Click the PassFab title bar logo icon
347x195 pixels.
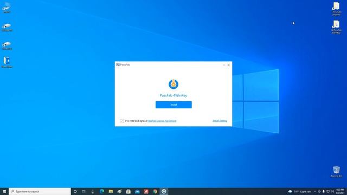118,64
